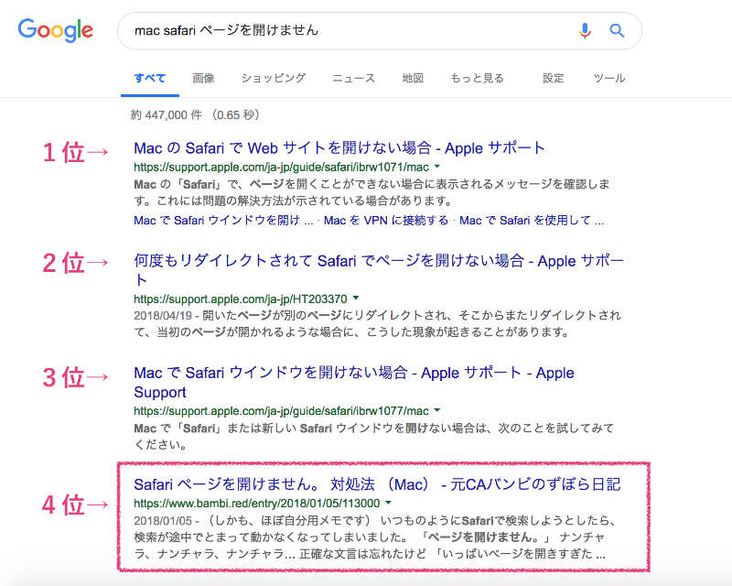Open the ショッピング results tab

(273, 79)
